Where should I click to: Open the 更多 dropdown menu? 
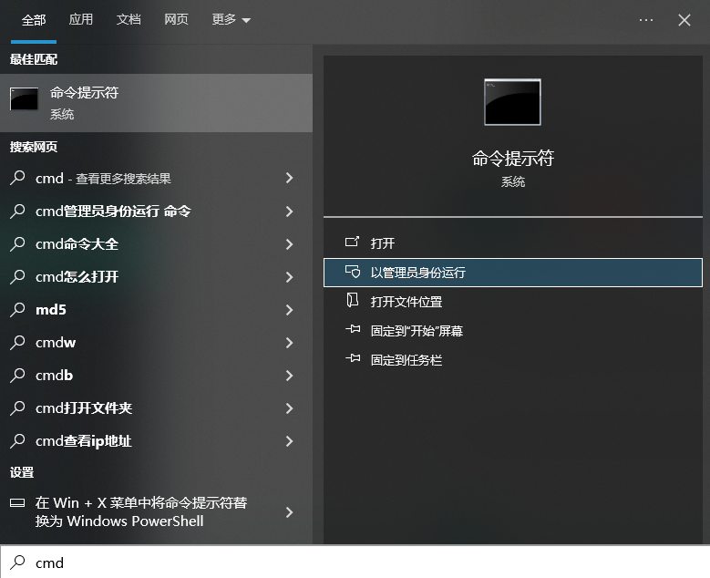231,19
